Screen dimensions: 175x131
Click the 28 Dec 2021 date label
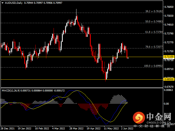coord(8,129)
